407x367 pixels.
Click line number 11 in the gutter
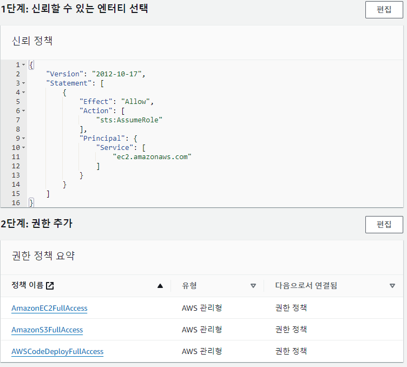pyautogui.click(x=16, y=157)
